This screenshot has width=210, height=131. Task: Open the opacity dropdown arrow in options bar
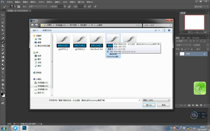point(65,7)
